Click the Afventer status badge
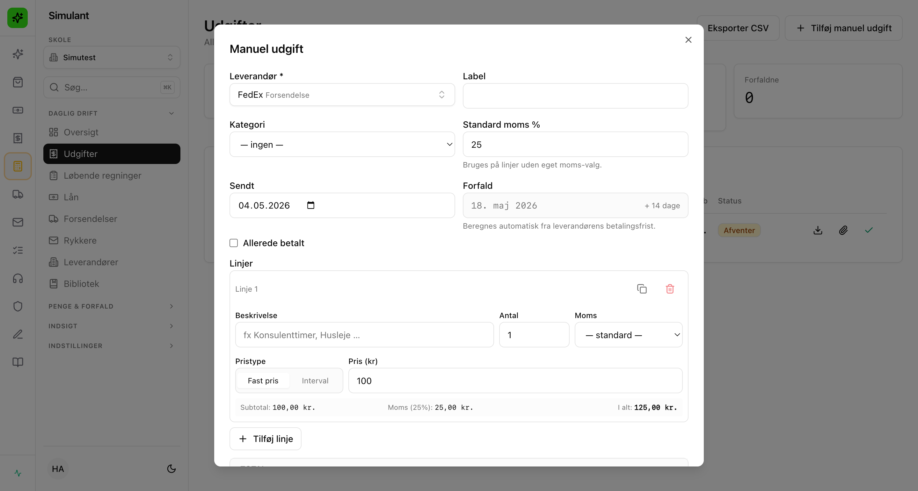This screenshot has width=918, height=491. pos(739,230)
